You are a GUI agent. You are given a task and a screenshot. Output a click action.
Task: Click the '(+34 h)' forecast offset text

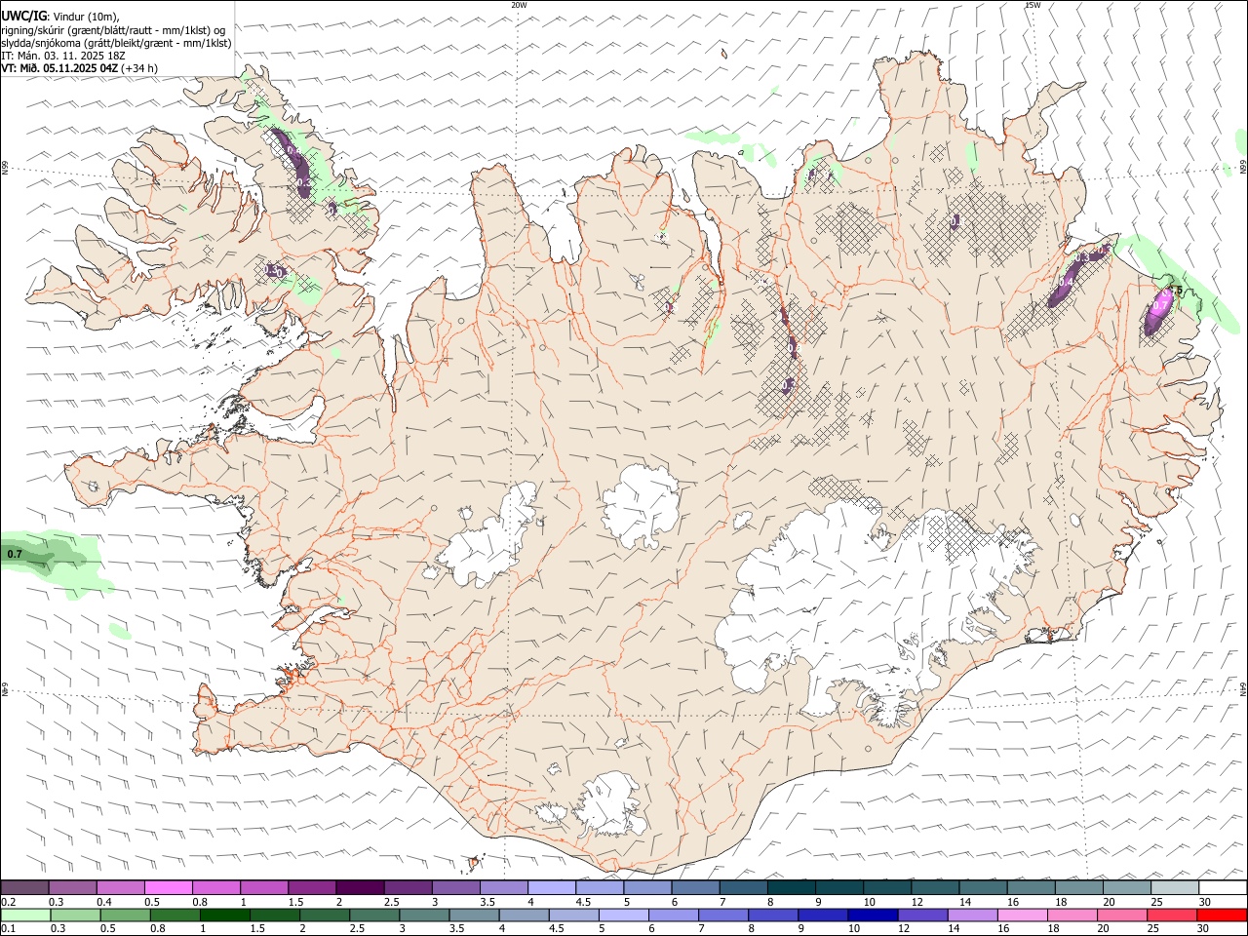click(140, 68)
